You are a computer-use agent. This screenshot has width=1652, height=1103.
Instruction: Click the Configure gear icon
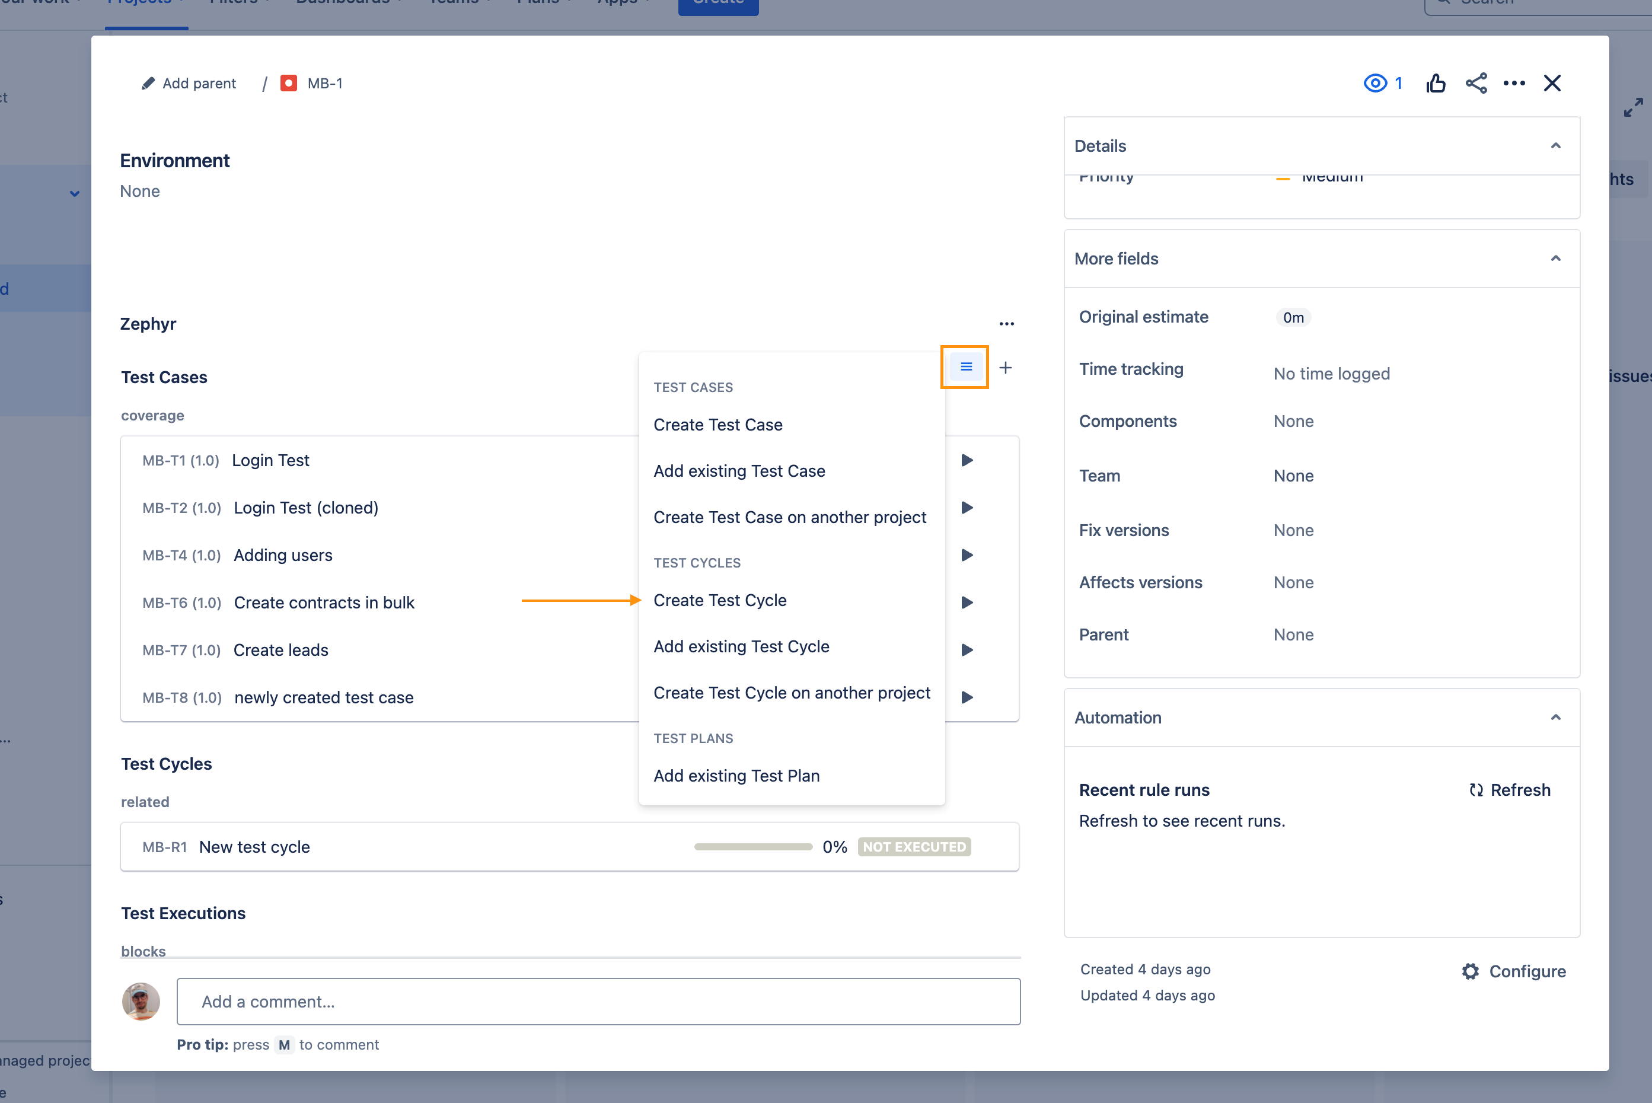(x=1470, y=971)
